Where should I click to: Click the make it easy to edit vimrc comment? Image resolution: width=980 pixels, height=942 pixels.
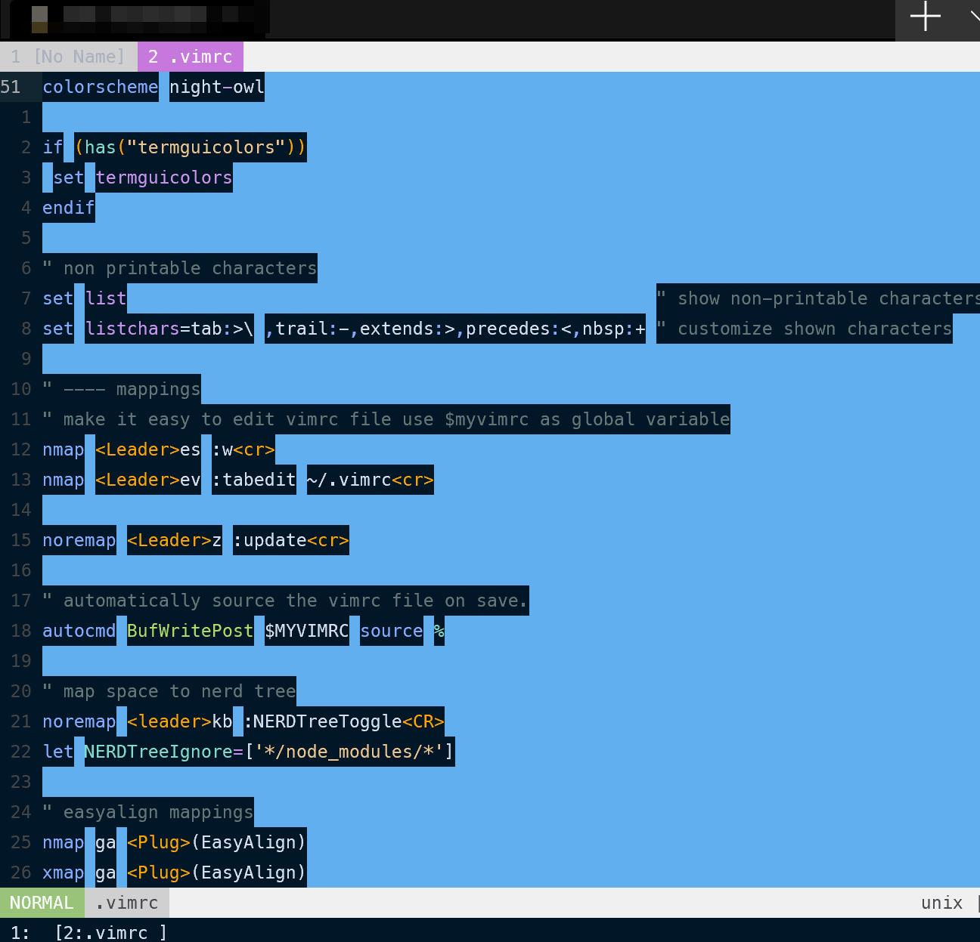click(386, 419)
